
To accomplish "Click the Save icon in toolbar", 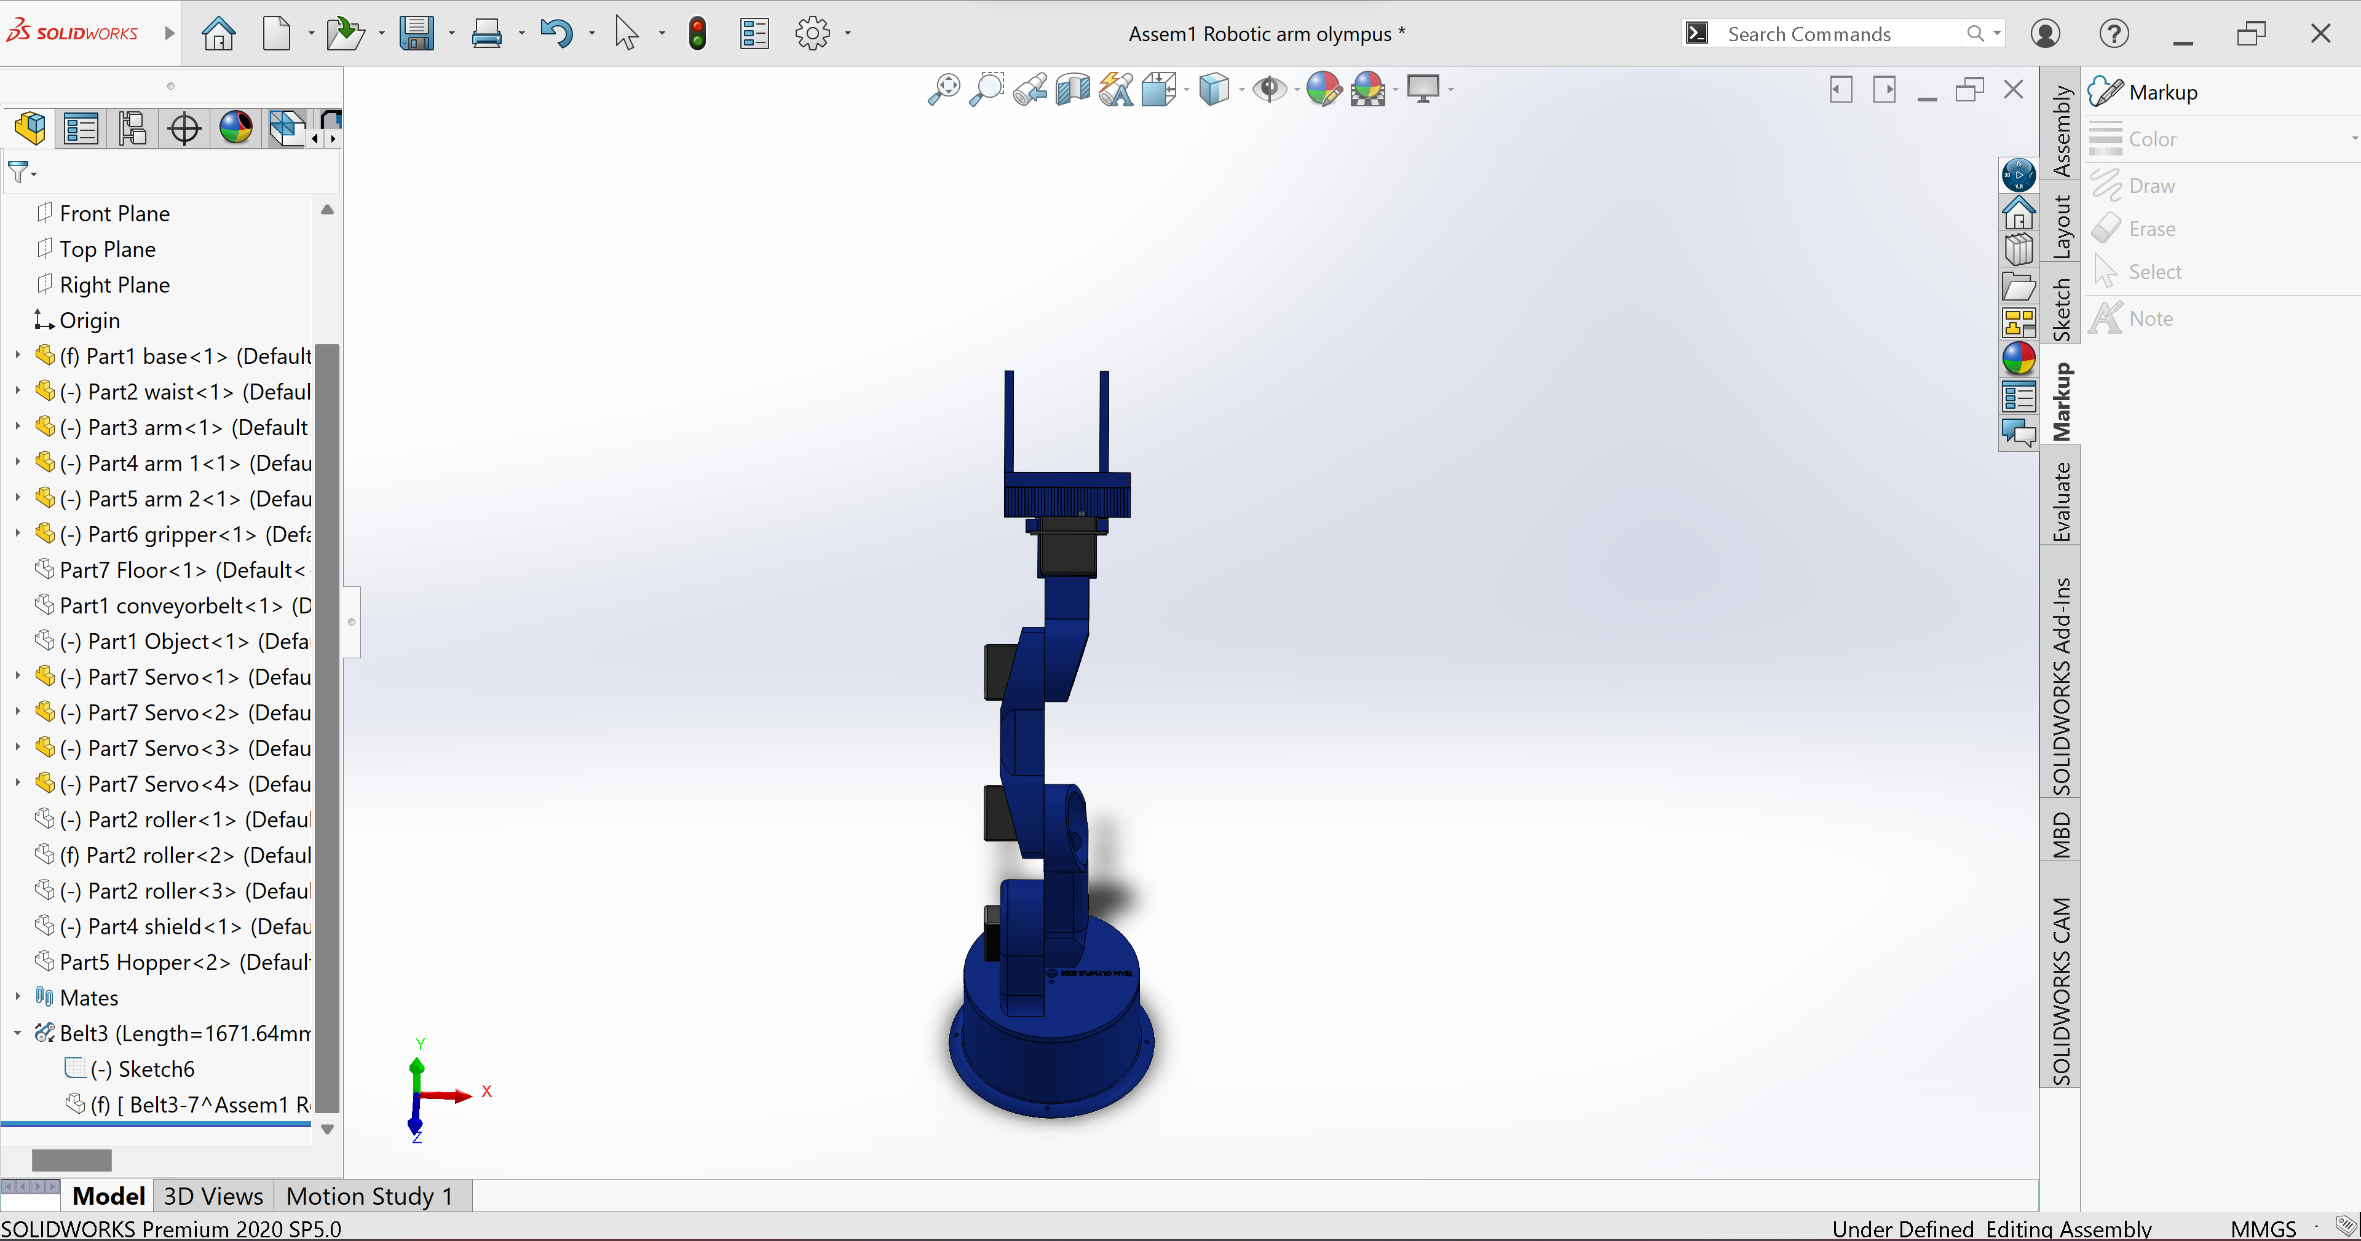I will [417, 34].
